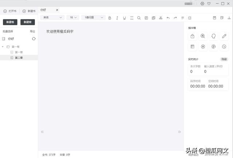This screenshot has width=233, height=158.
Task: Click the horizontal lines icon beside underline
Action: [x=132, y=18]
